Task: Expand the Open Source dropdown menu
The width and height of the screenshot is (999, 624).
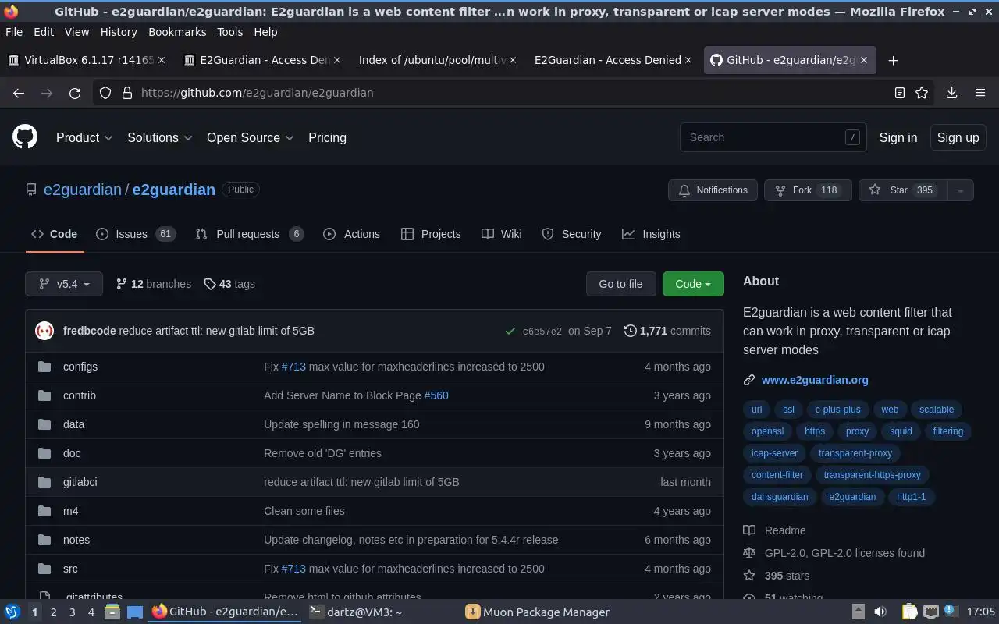Action: click(x=251, y=137)
